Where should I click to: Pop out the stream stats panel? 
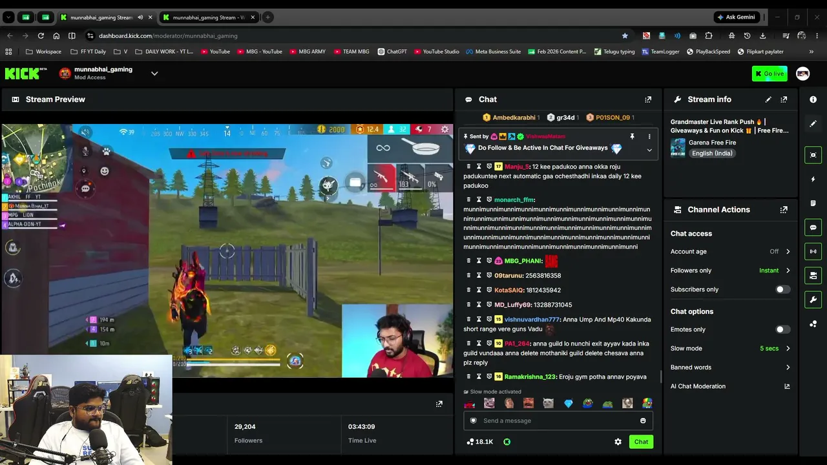point(439,404)
